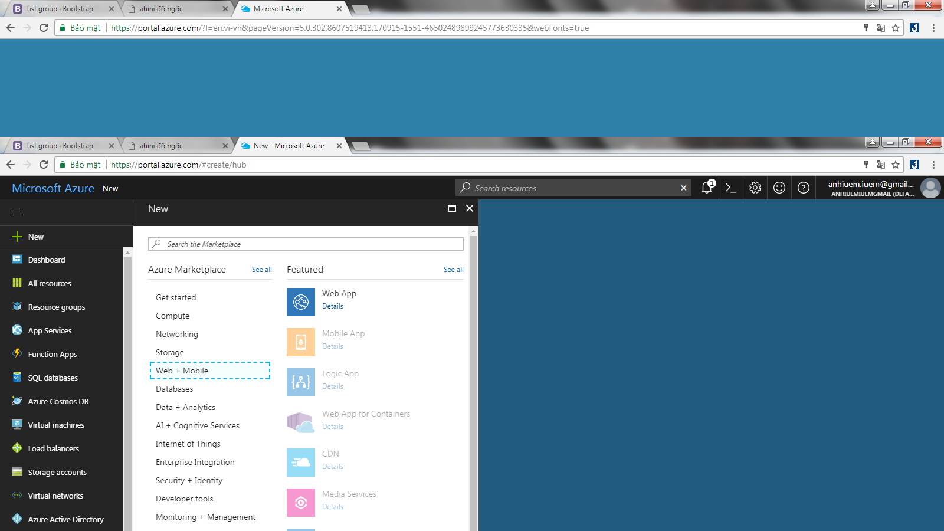Click the Search resources field
Screen dimensions: 944x531
572,188
